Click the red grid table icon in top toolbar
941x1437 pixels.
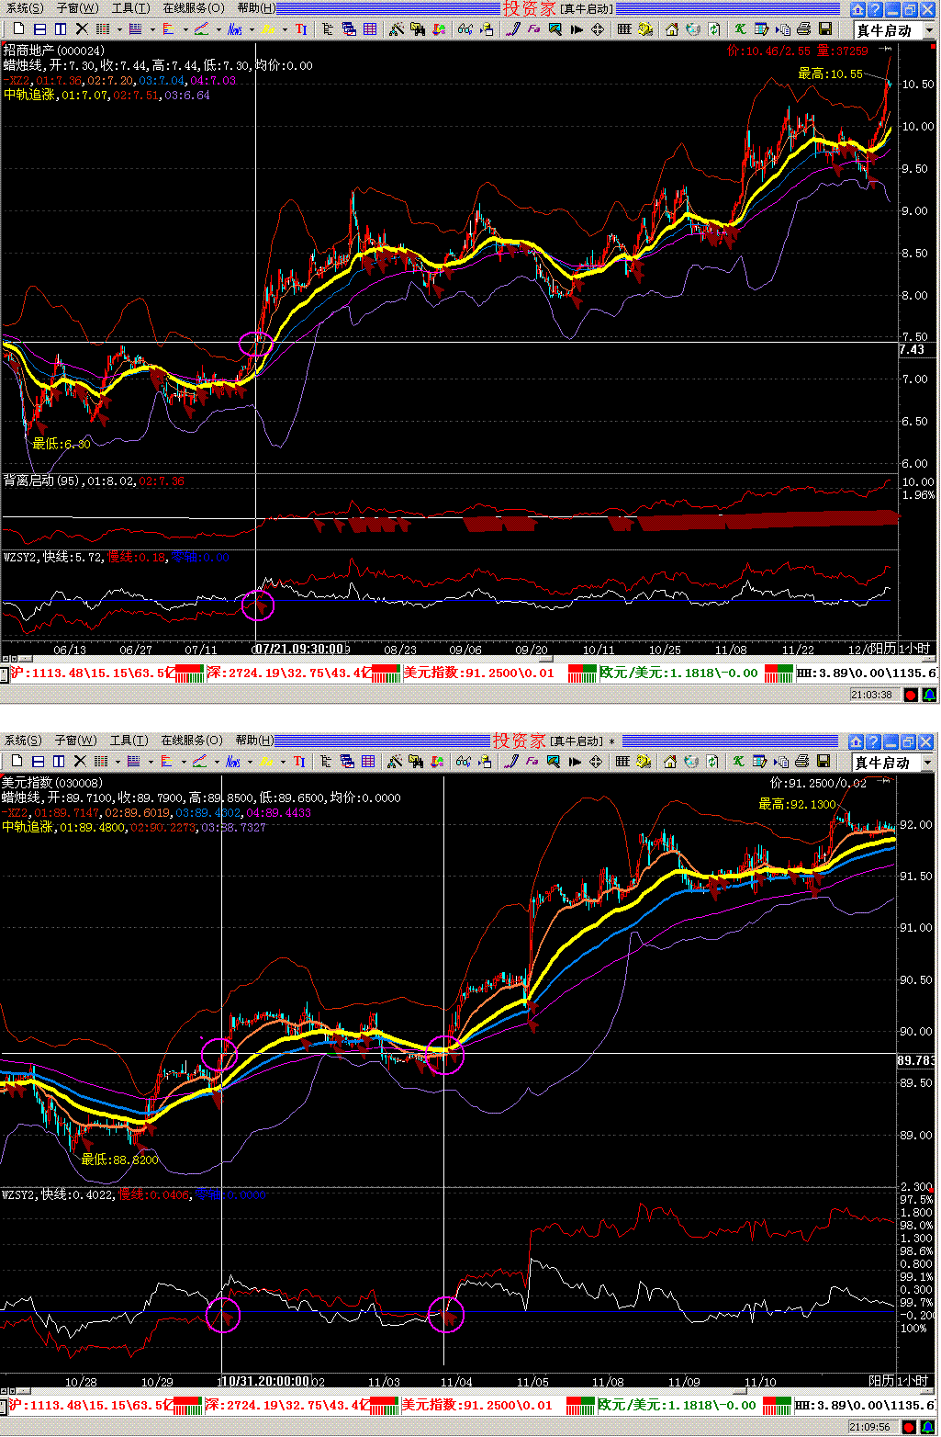(370, 29)
